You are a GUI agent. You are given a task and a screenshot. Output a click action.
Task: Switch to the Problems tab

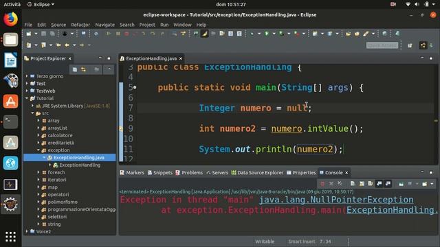pyautogui.click(x=189, y=173)
